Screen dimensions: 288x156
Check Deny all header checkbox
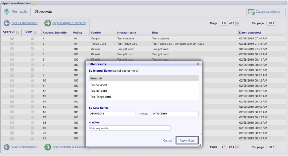click(36, 32)
